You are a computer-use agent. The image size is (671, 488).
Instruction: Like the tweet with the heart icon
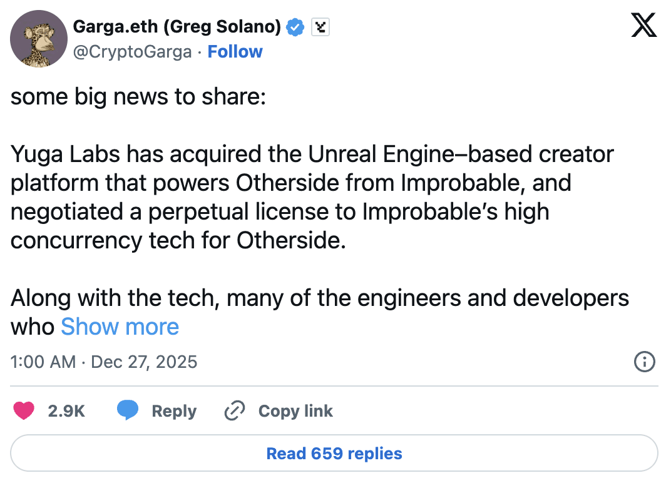(24, 411)
